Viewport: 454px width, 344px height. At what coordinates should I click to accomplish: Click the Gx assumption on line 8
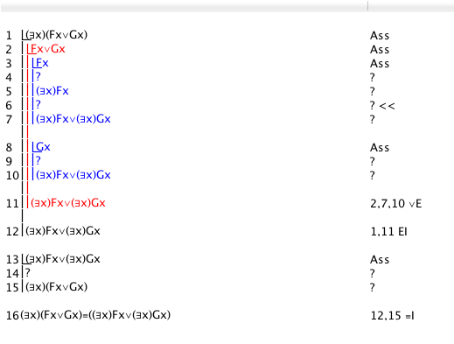pos(43,147)
